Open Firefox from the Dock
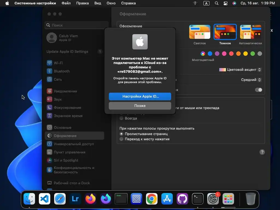The width and height of the screenshot is (280, 210). pyautogui.click(x=91, y=199)
